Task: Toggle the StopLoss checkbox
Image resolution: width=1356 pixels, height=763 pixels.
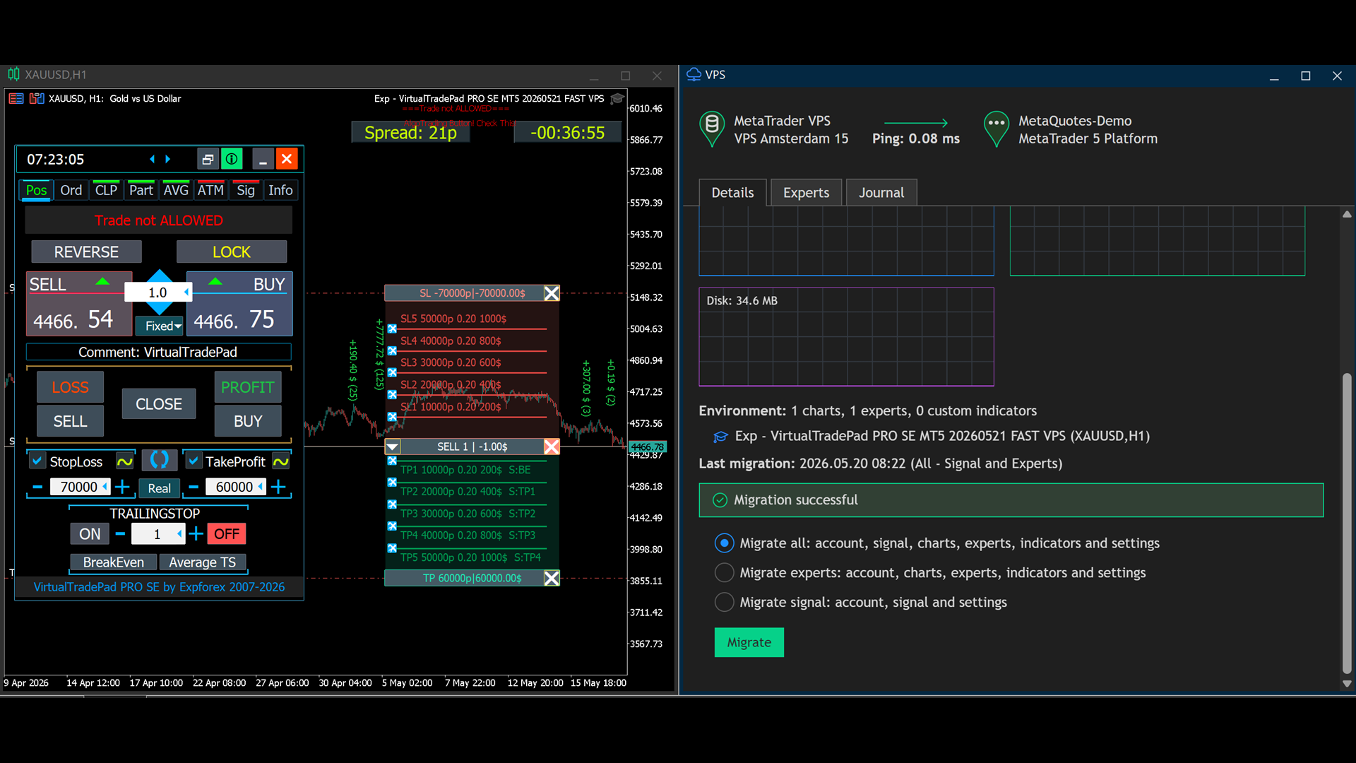Action: [37, 461]
